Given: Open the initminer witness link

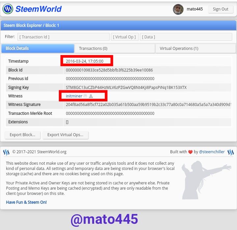Looking at the screenshot, I should (x=74, y=96).
